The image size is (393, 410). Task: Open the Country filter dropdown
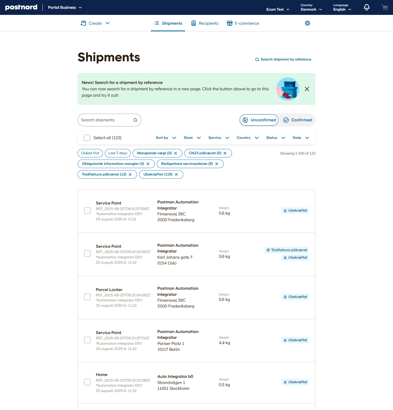click(x=248, y=138)
